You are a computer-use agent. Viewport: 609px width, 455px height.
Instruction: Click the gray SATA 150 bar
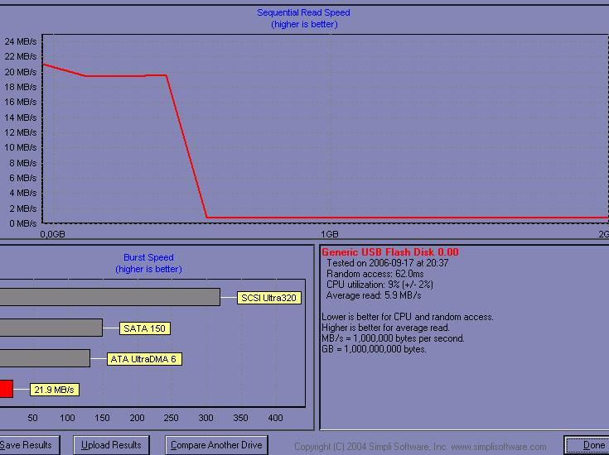coord(51,328)
